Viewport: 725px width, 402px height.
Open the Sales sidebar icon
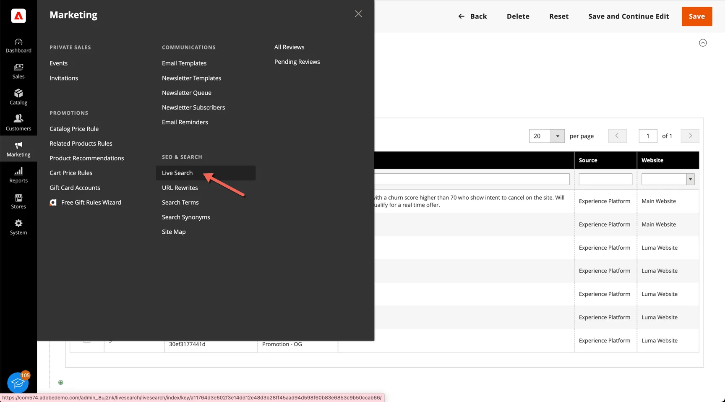pyautogui.click(x=18, y=71)
